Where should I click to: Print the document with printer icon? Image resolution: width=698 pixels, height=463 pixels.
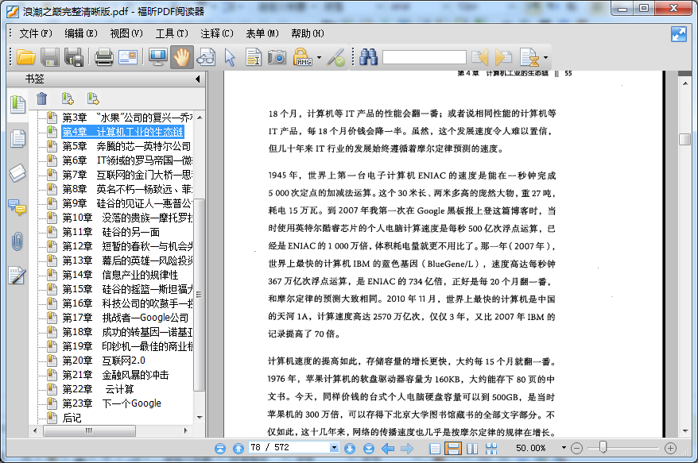pyautogui.click(x=103, y=57)
